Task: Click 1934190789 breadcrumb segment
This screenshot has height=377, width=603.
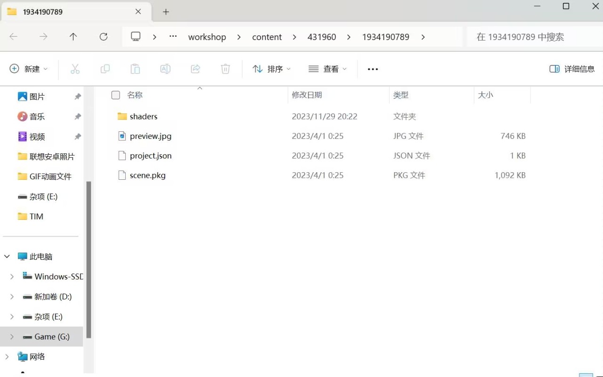Action: click(386, 37)
